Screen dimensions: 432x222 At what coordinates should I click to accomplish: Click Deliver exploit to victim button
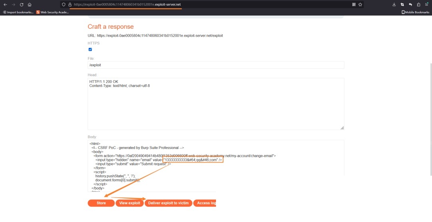(x=168, y=203)
